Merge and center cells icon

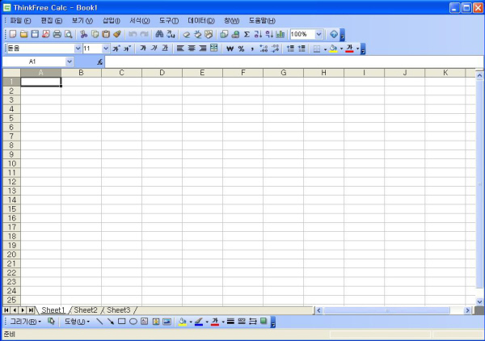click(213, 48)
